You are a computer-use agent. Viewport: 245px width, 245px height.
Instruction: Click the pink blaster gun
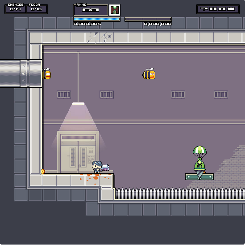coord(105,167)
